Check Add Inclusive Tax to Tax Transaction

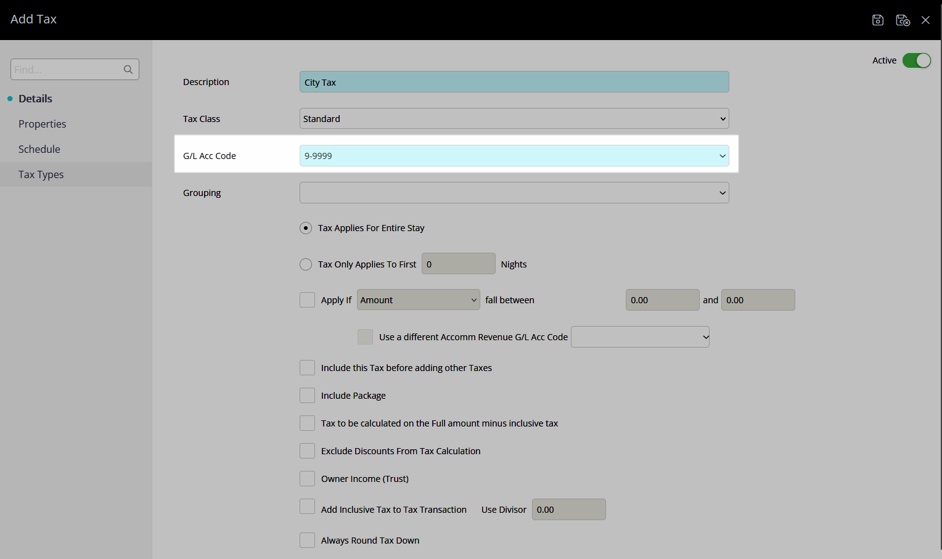[x=307, y=507]
